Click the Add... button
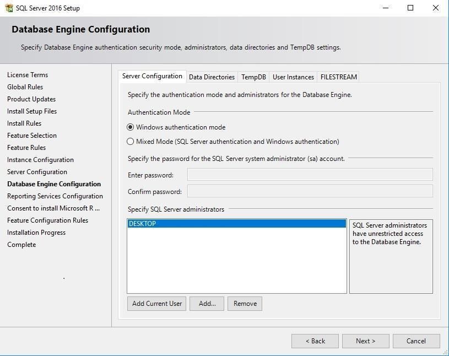The width and height of the screenshot is (449, 356). click(x=207, y=303)
